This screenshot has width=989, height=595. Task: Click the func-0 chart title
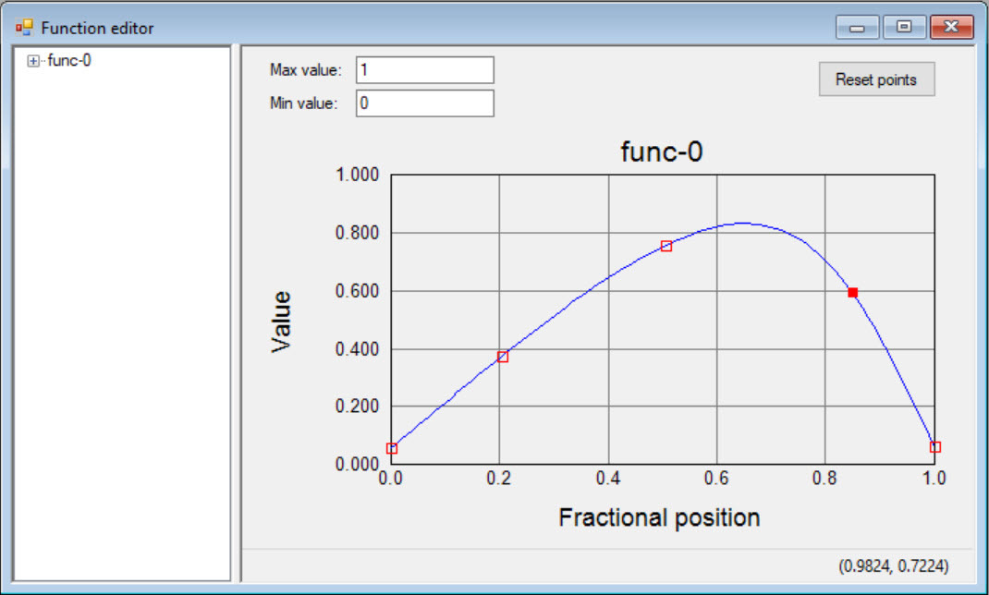661,152
